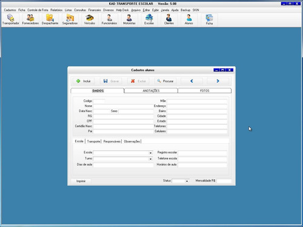Screen dimensions: 303x227
Task: Expand the Status dropdown
Action: pos(187,181)
